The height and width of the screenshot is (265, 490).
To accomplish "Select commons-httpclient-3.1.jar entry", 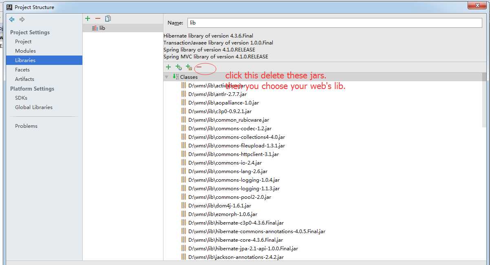I will click(234, 154).
